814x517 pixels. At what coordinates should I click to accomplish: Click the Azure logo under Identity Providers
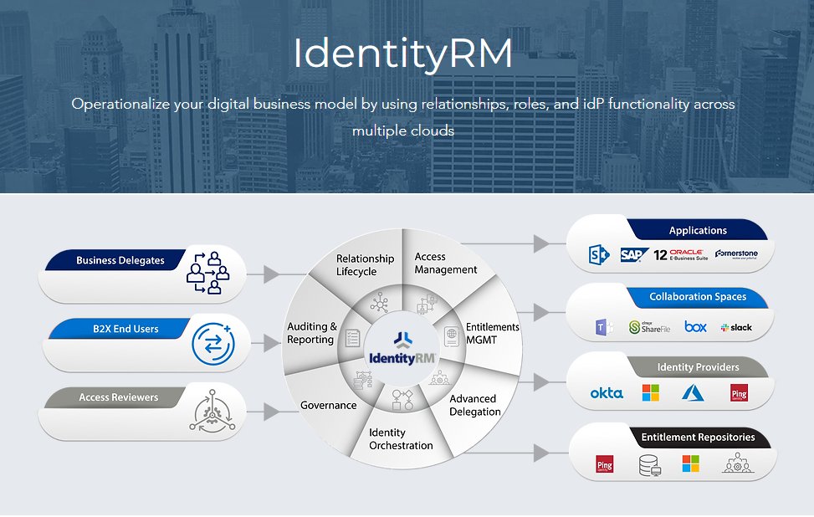693,393
